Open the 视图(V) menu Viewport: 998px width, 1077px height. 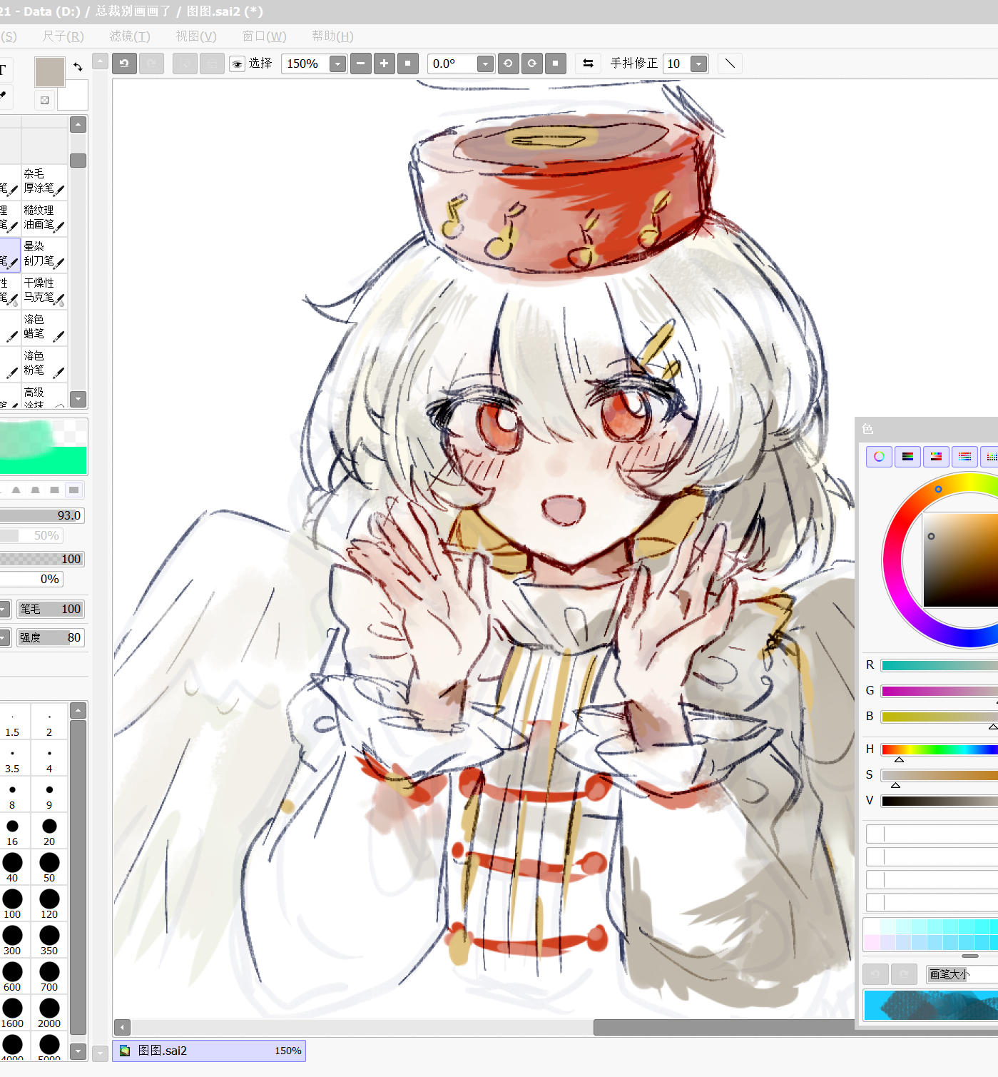(x=196, y=36)
